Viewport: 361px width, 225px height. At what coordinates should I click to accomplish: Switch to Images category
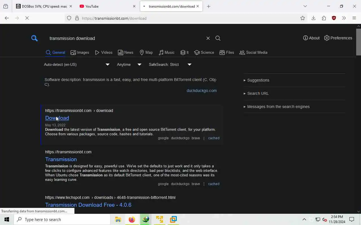coord(80,53)
